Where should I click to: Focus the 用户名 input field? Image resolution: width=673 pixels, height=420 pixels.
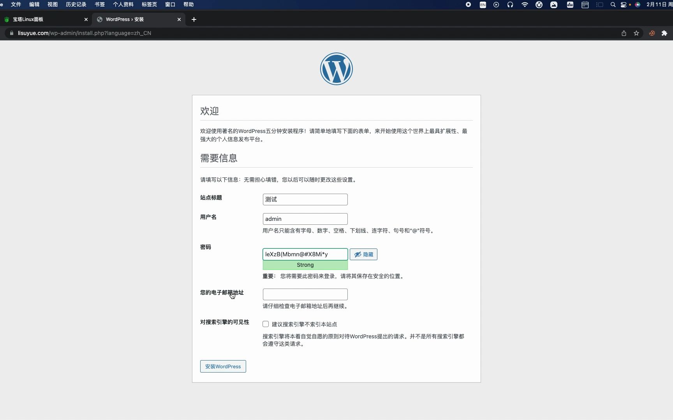[305, 219]
